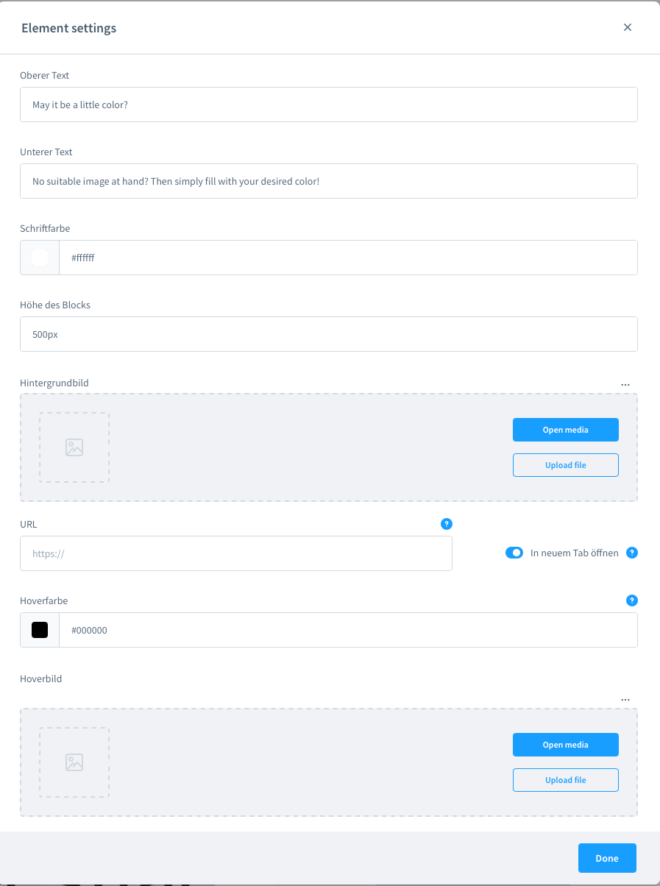Screen dimensions: 660x886
Task: Click the URL field help icon
Action: 446,524
